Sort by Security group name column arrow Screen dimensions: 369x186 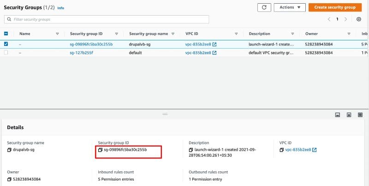[x=173, y=34]
